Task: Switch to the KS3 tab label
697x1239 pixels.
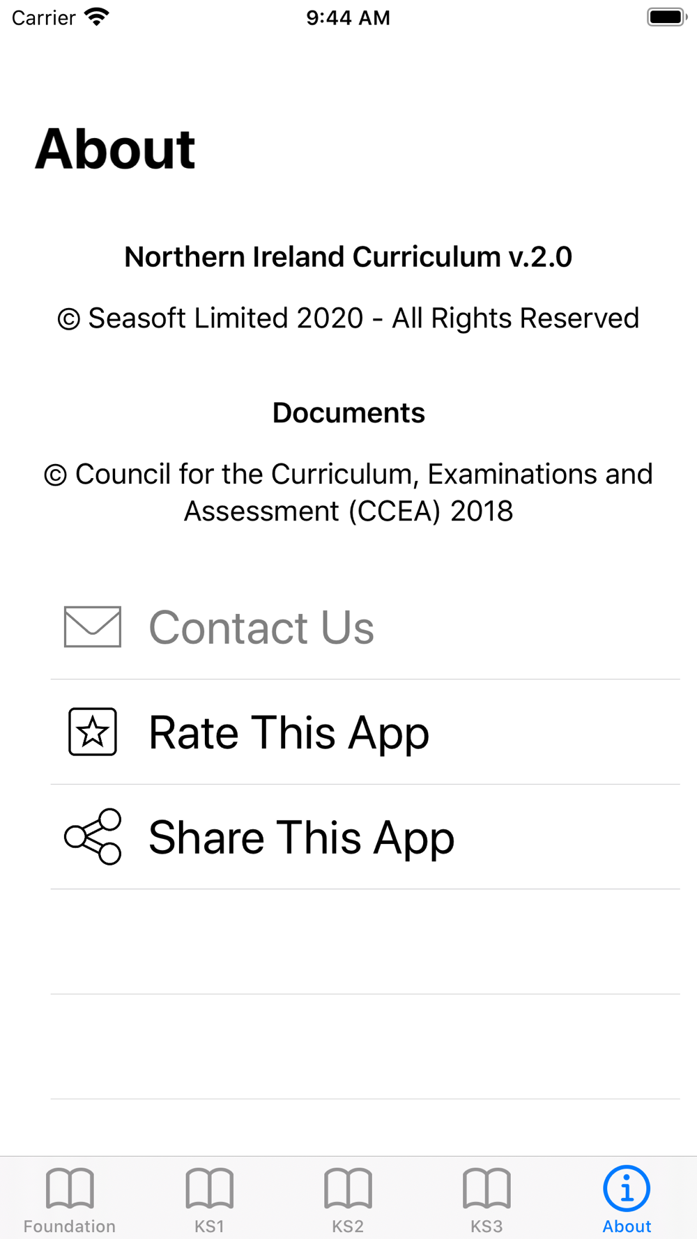Action: coord(487,1226)
